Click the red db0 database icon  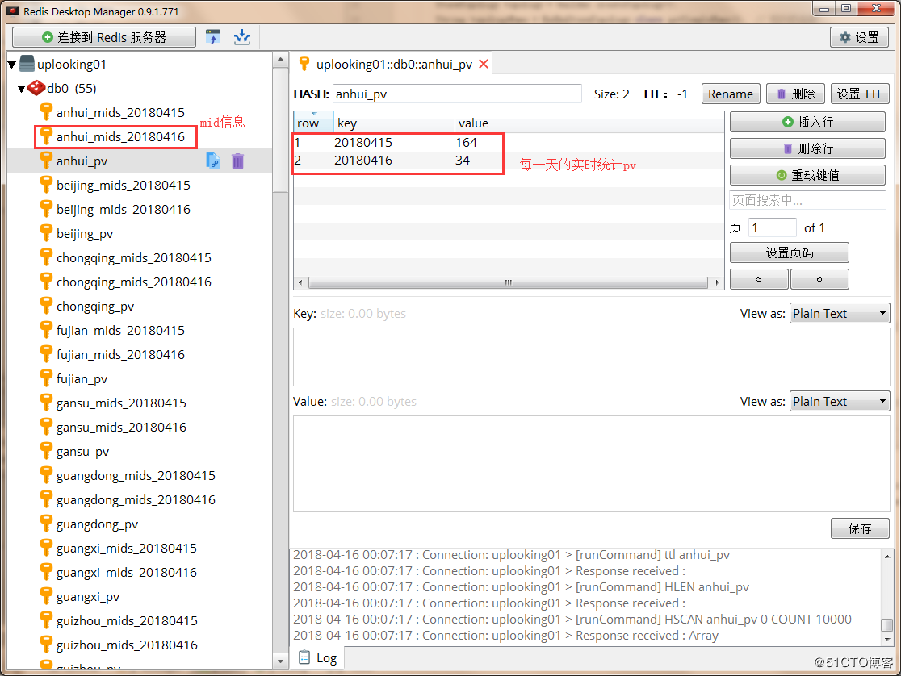pos(37,88)
